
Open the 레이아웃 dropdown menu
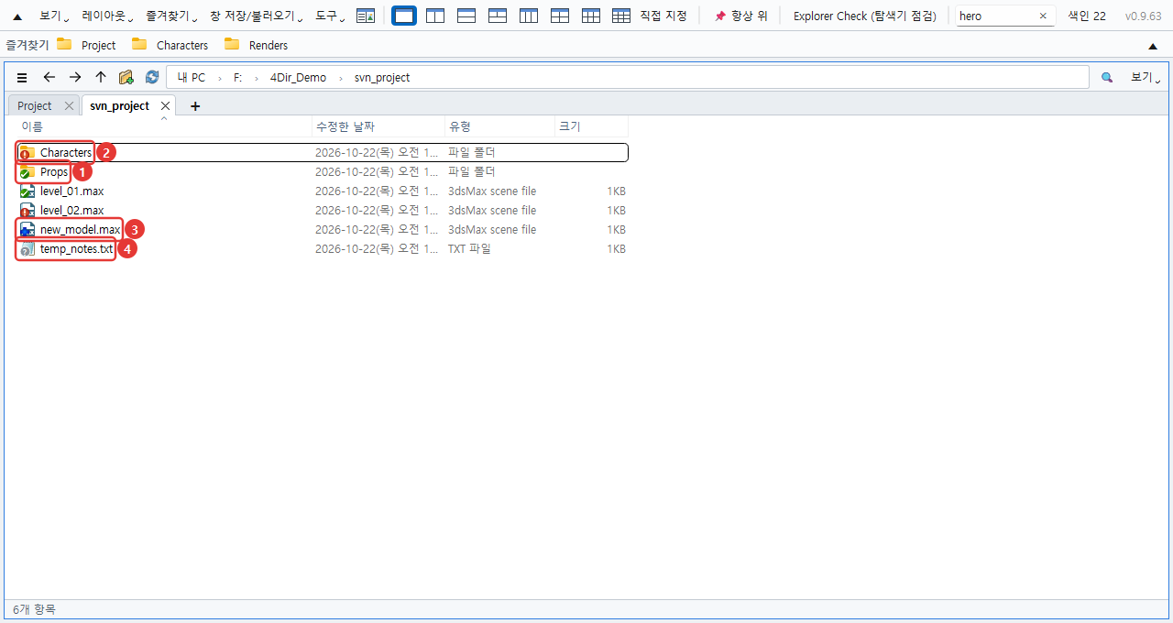[x=107, y=16]
